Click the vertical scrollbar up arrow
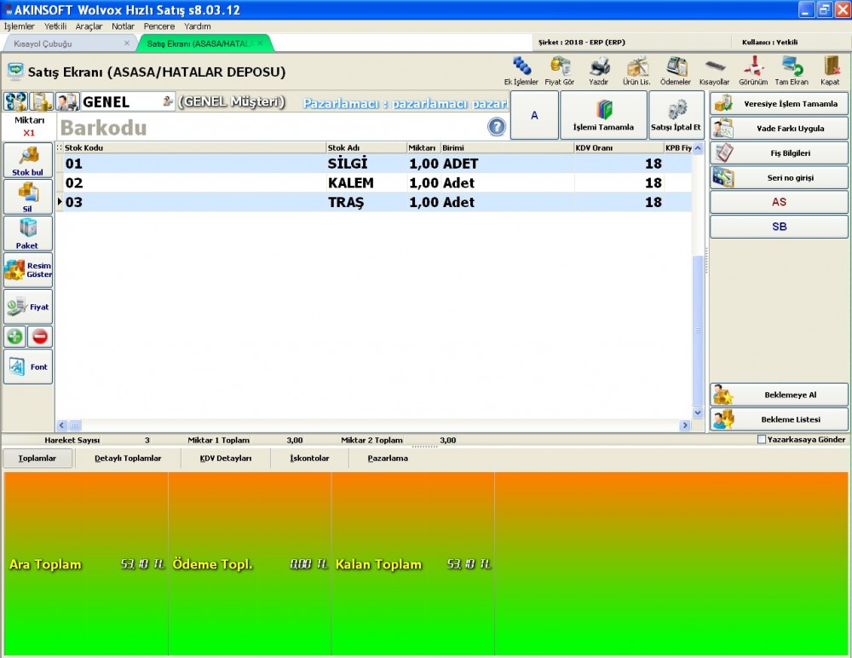This screenshot has width=852, height=658. click(698, 148)
